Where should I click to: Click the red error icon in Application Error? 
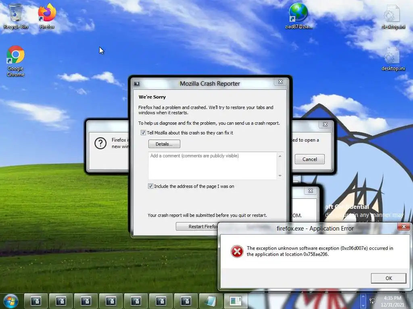[x=237, y=251]
